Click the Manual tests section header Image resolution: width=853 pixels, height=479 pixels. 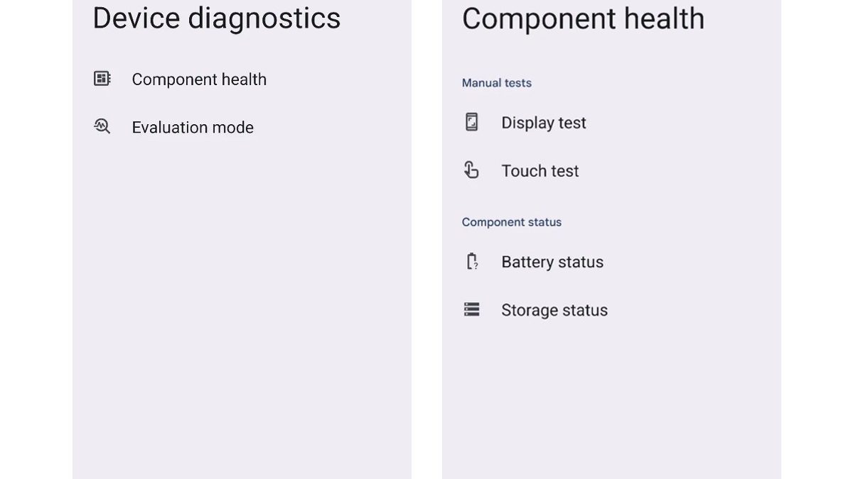point(497,83)
